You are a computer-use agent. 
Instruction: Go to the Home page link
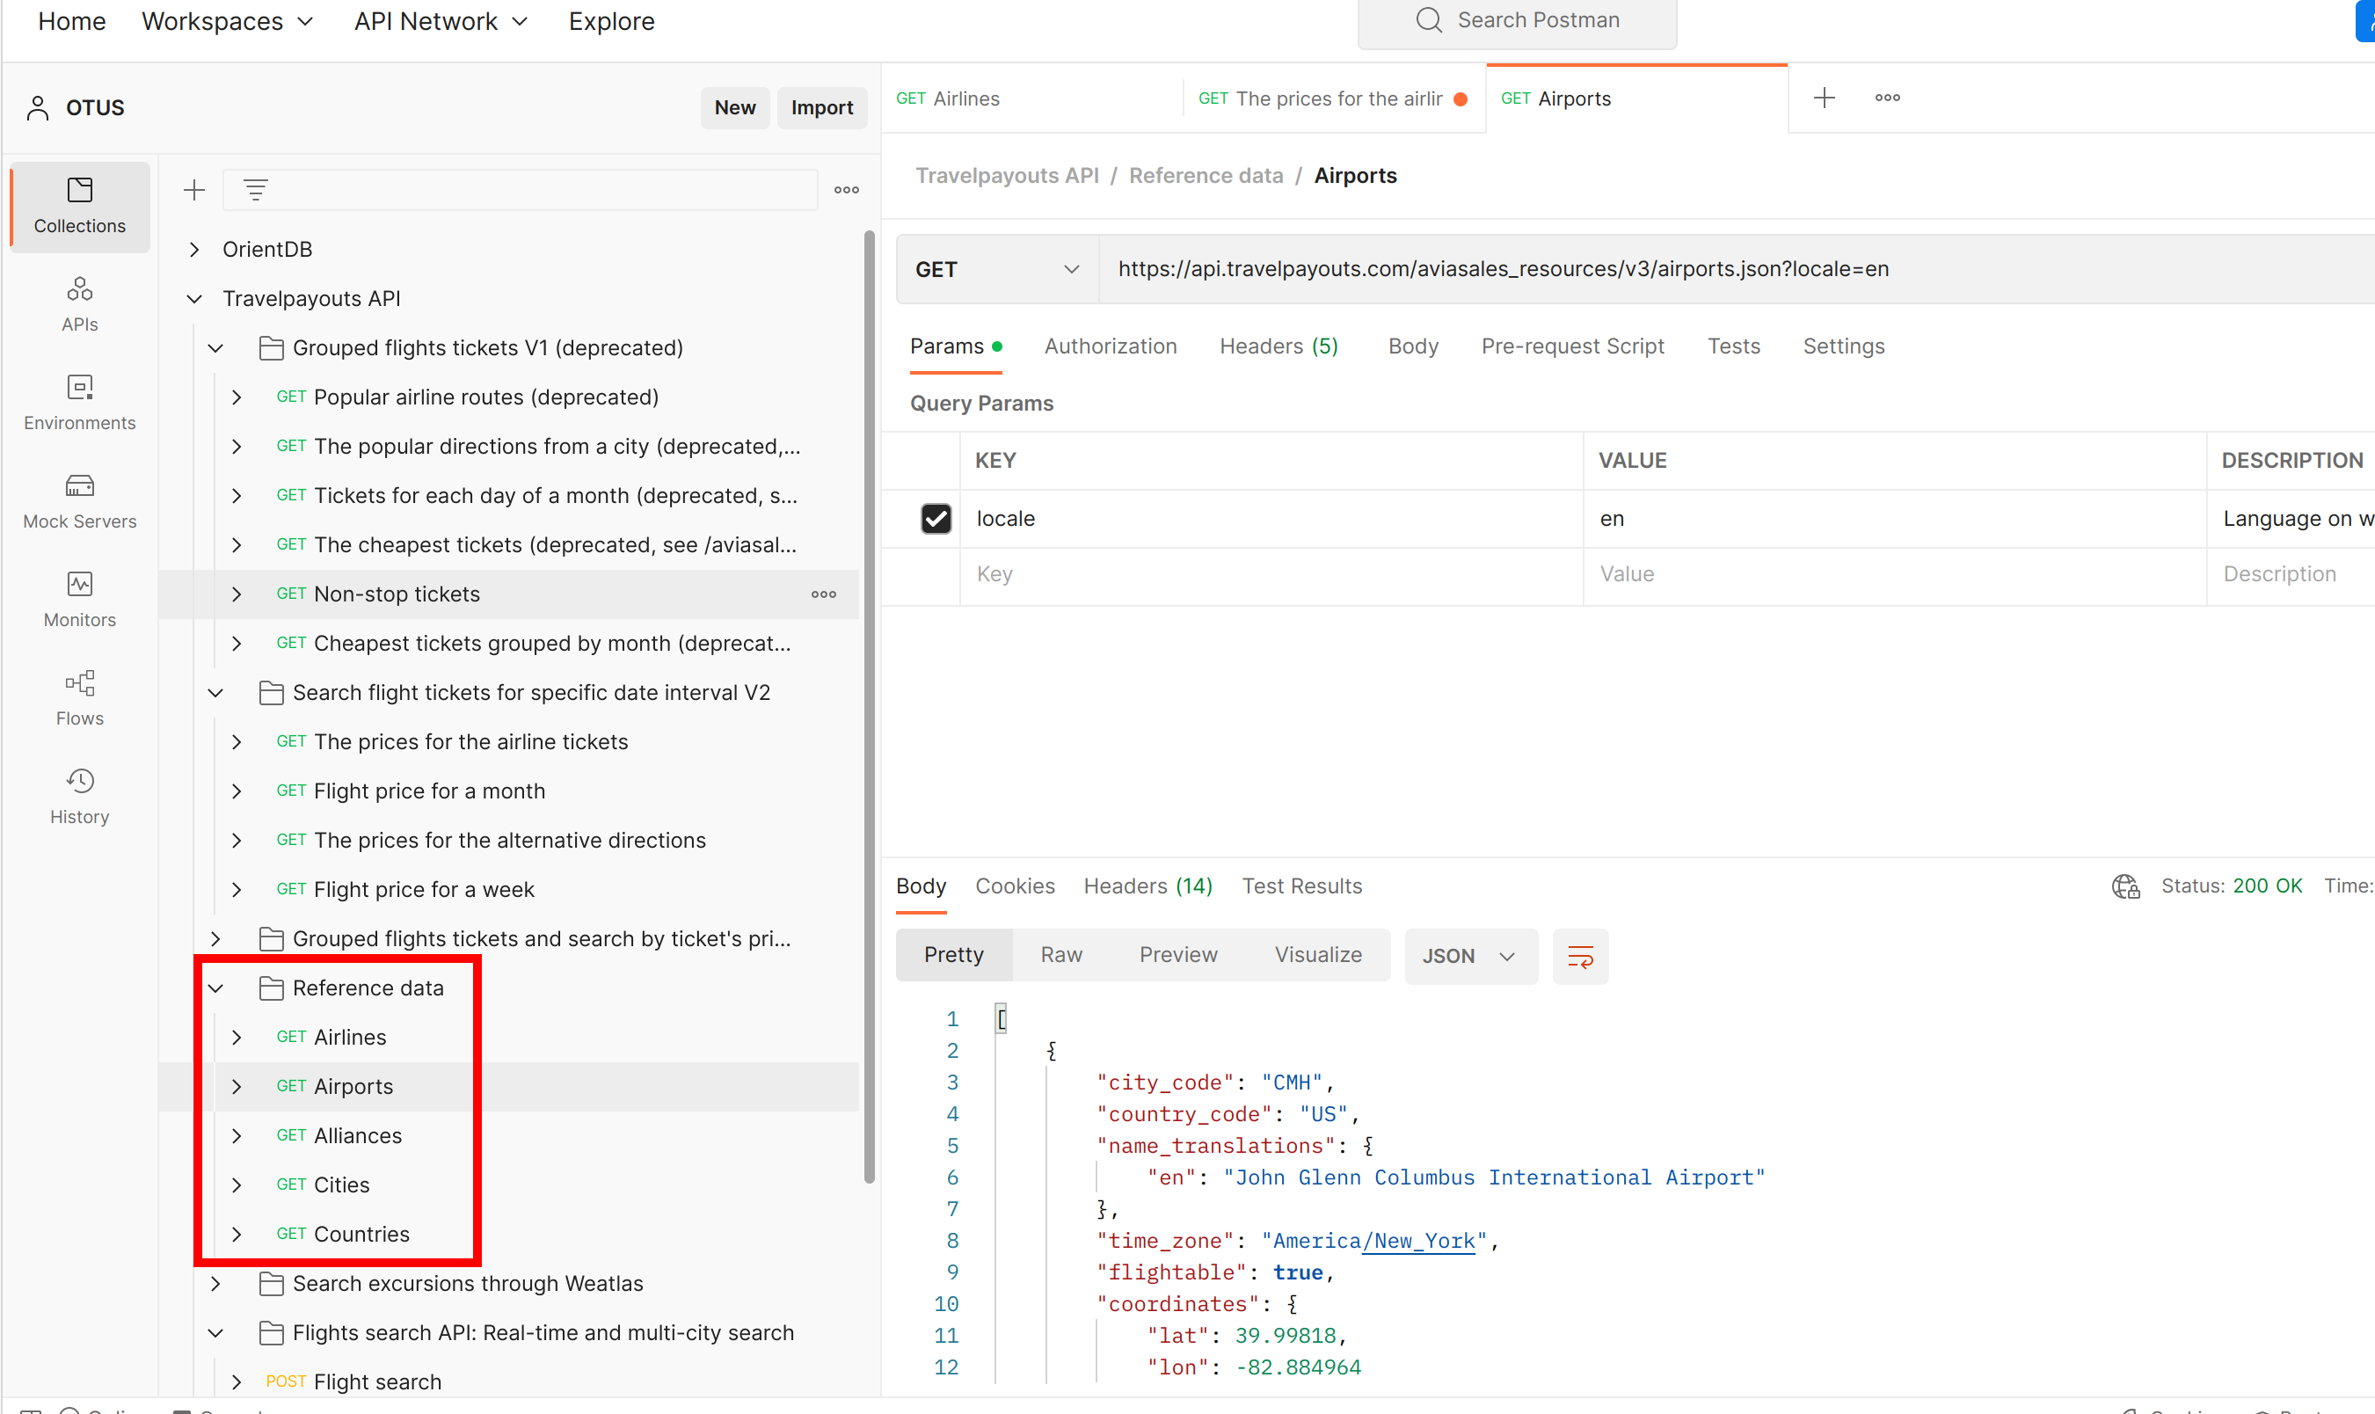[71, 21]
